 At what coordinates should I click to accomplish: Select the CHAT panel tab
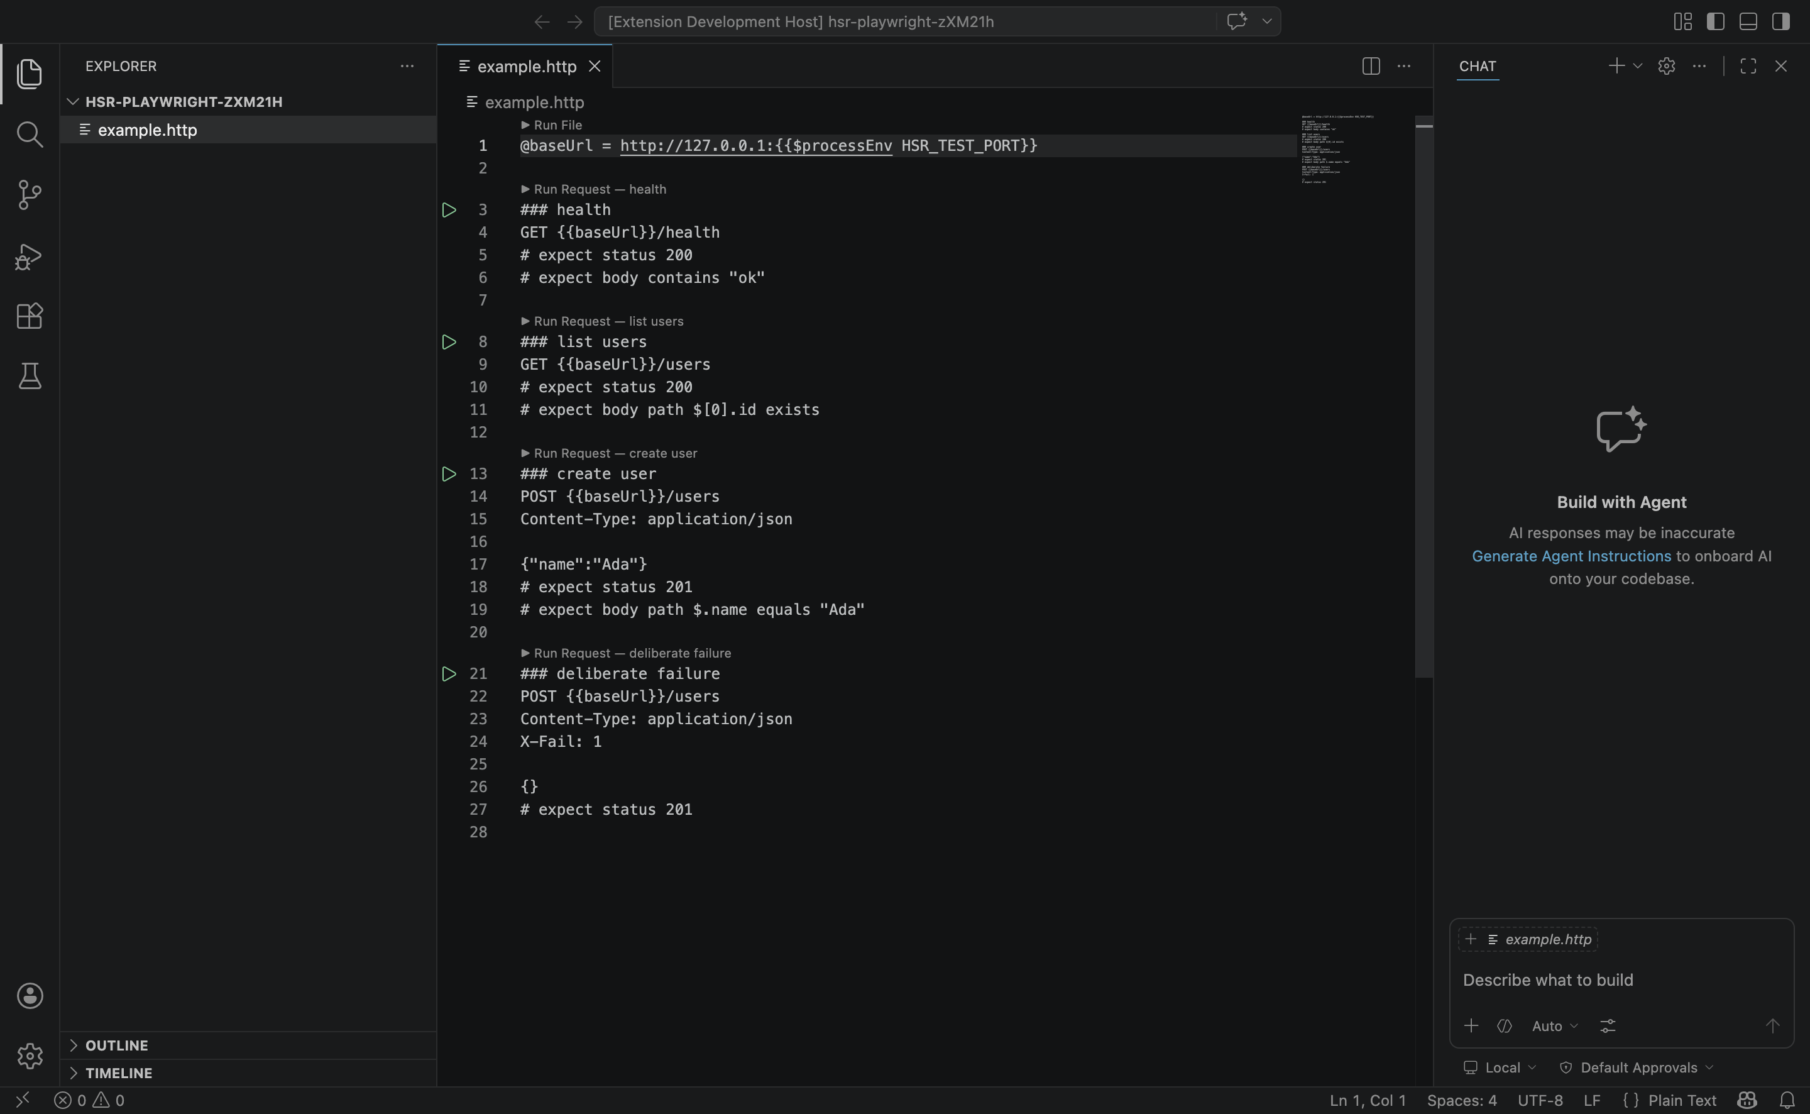pyautogui.click(x=1477, y=66)
